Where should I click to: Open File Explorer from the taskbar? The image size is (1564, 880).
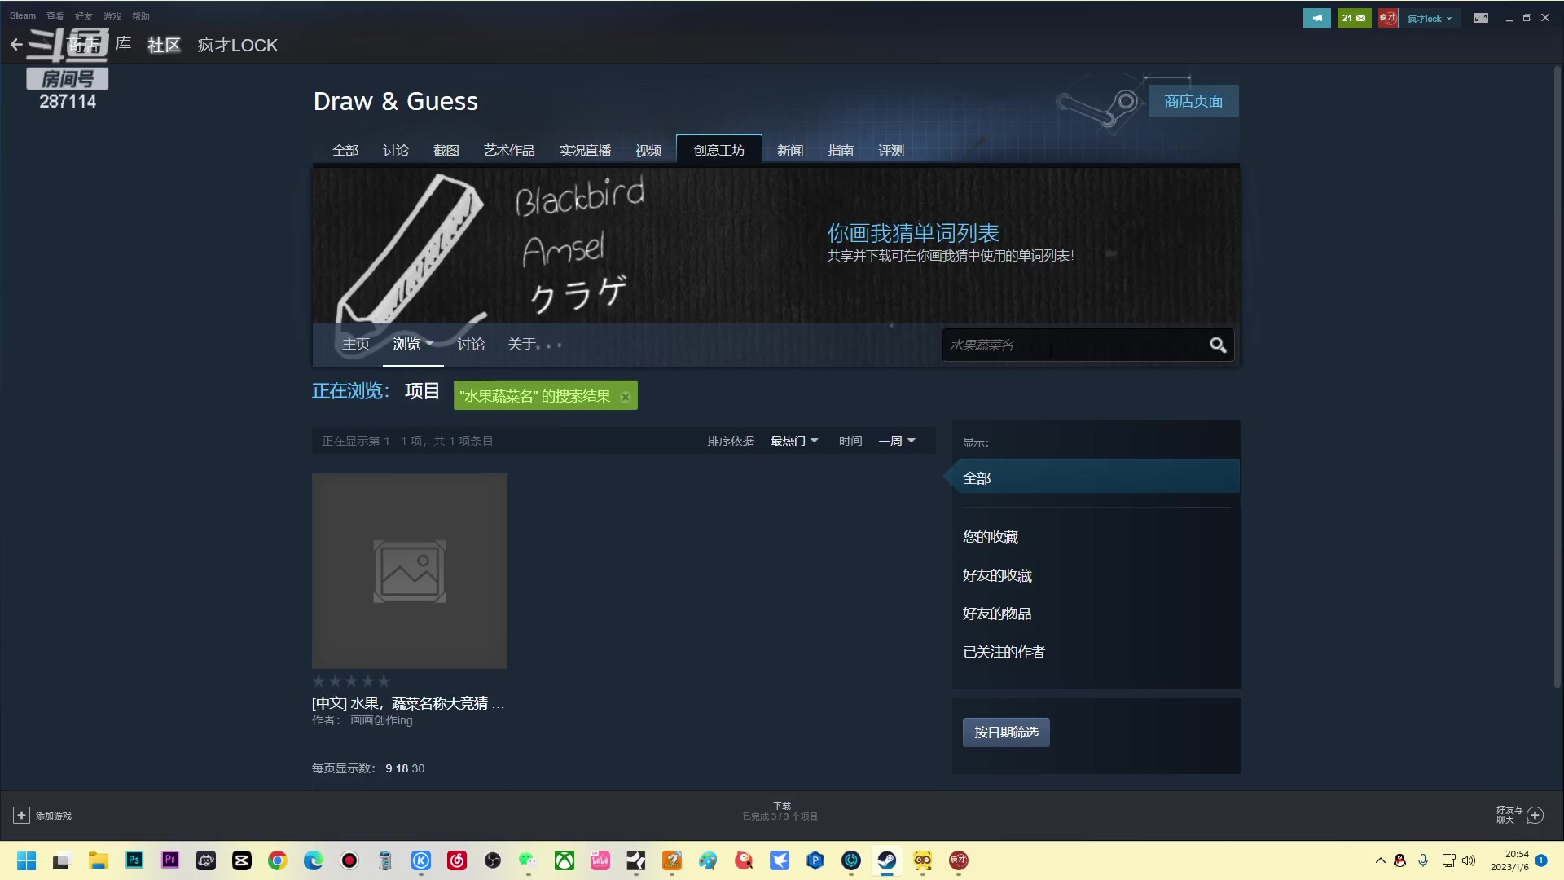(x=99, y=860)
